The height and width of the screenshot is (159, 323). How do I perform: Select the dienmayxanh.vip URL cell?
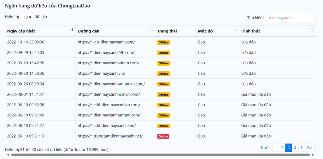point(115,73)
